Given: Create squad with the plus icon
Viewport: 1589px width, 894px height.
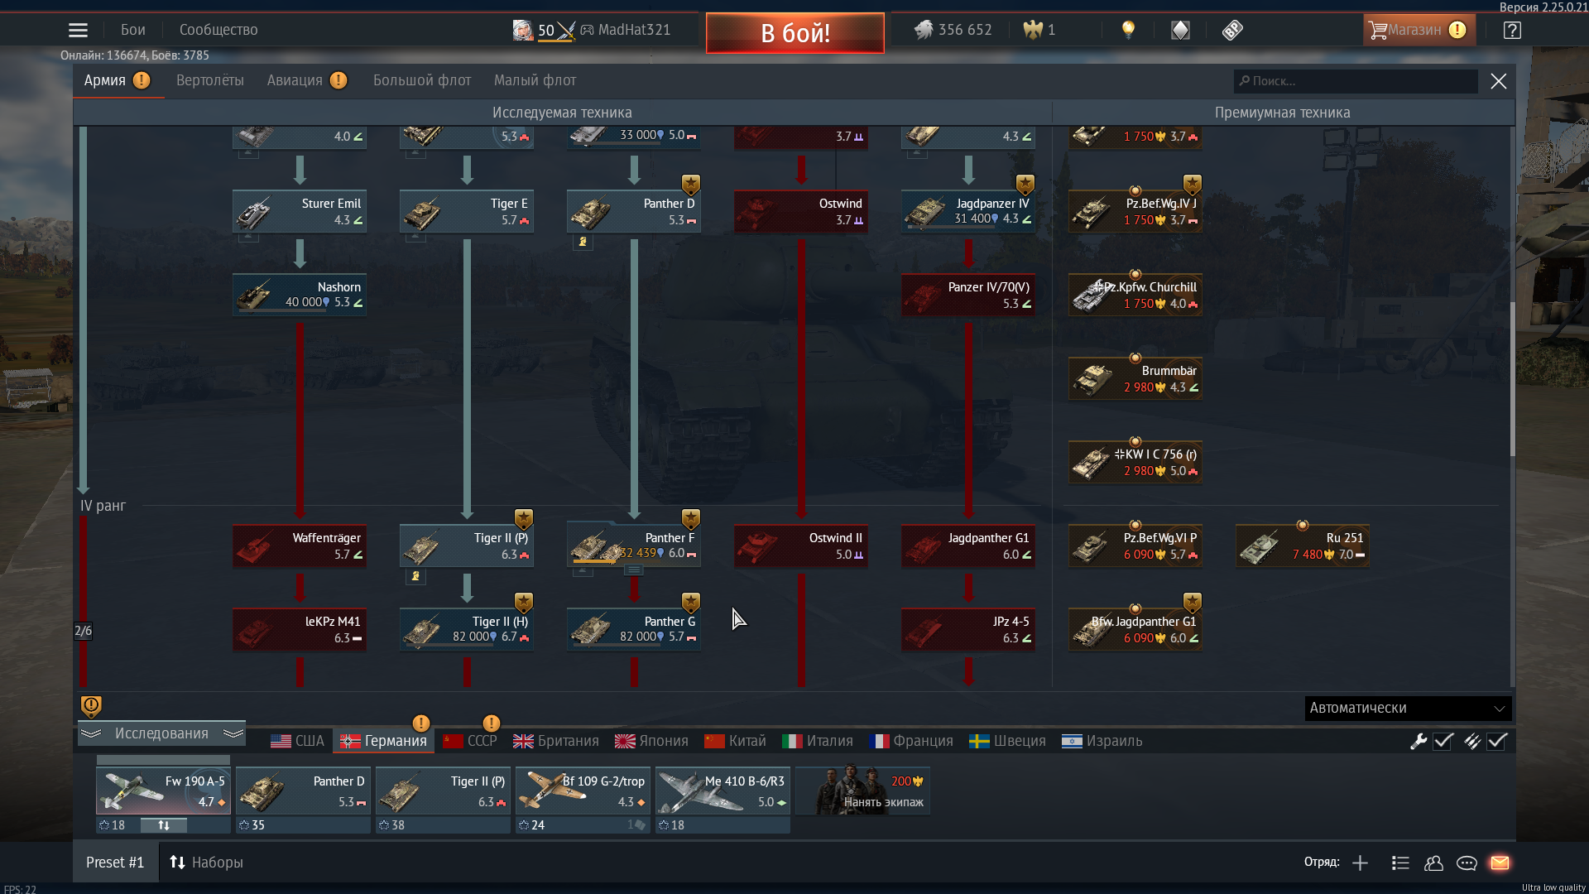Looking at the screenshot, I should (x=1360, y=863).
